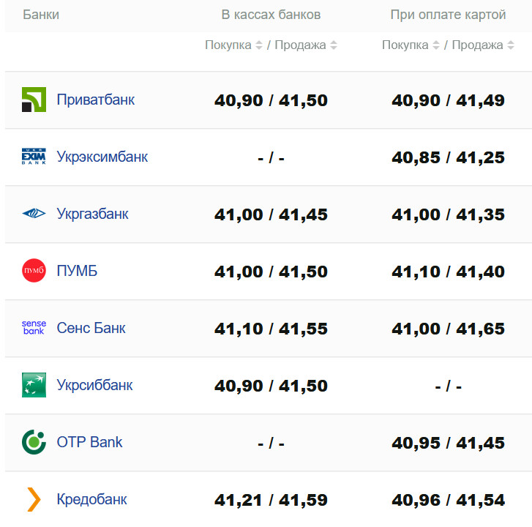
Task: Open the Укргазбанк link
Action: 93,214
